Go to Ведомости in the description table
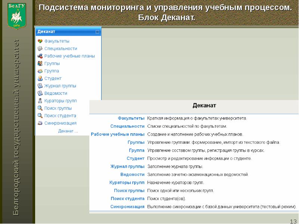This screenshot has width=299, height=224. click(132, 174)
